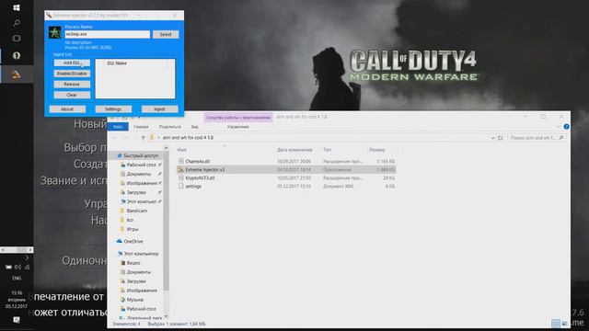
Task: Click the taskbar horizontal scrollbar right arrow
Action: click(x=30, y=249)
